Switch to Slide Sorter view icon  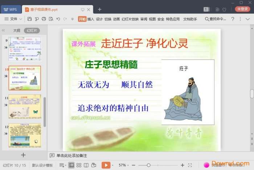79,165
